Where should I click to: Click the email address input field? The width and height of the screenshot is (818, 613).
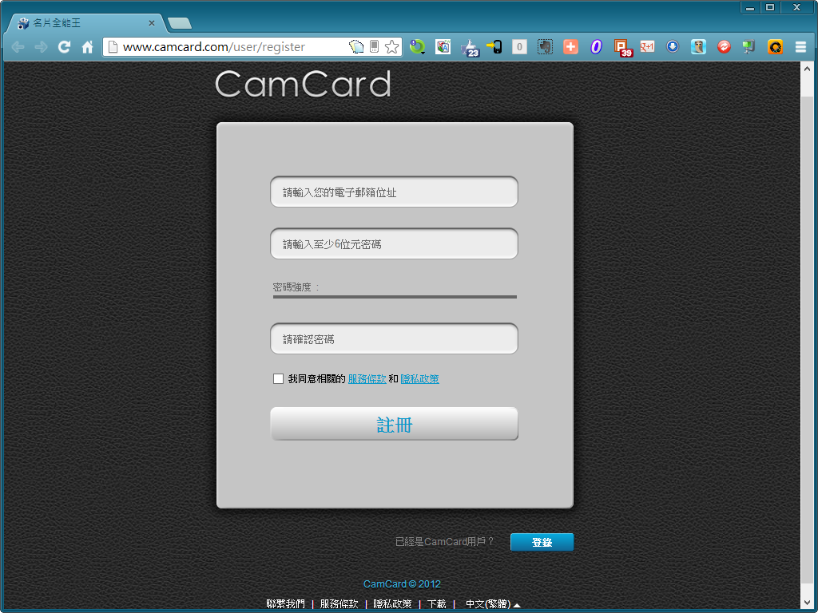point(394,192)
